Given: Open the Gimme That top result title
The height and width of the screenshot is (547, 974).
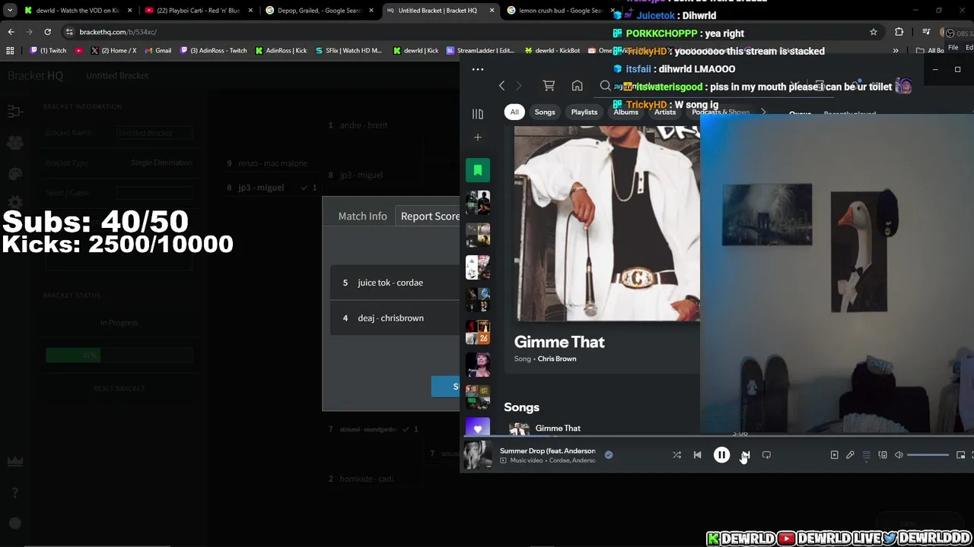Looking at the screenshot, I should pos(559,342).
